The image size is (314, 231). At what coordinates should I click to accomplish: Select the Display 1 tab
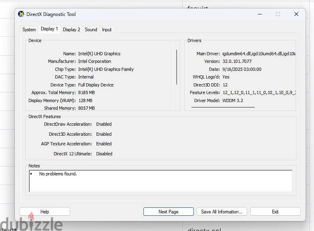[49, 29]
